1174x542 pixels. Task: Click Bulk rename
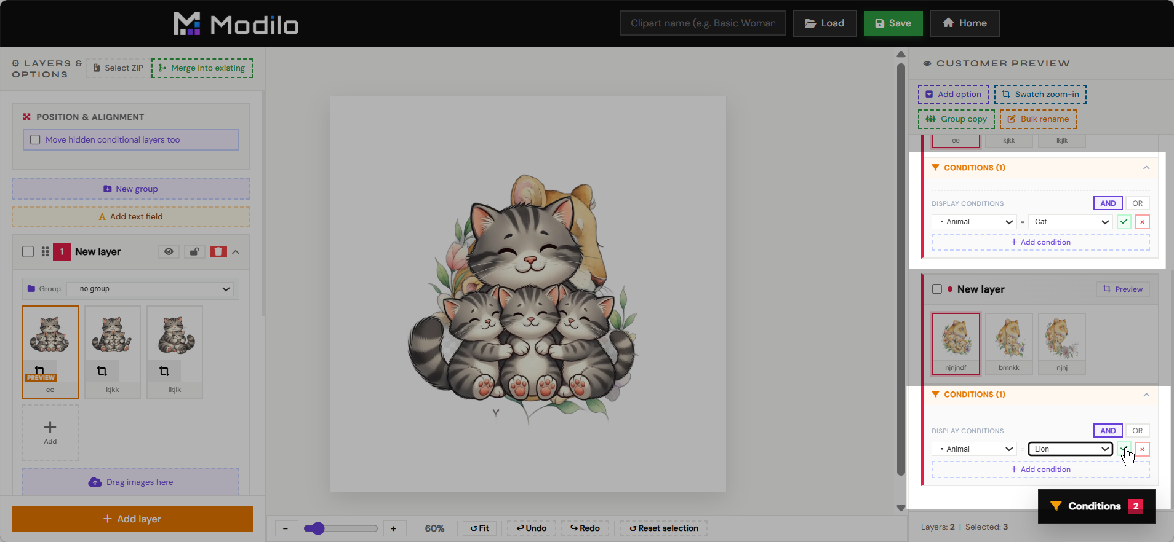1038,119
